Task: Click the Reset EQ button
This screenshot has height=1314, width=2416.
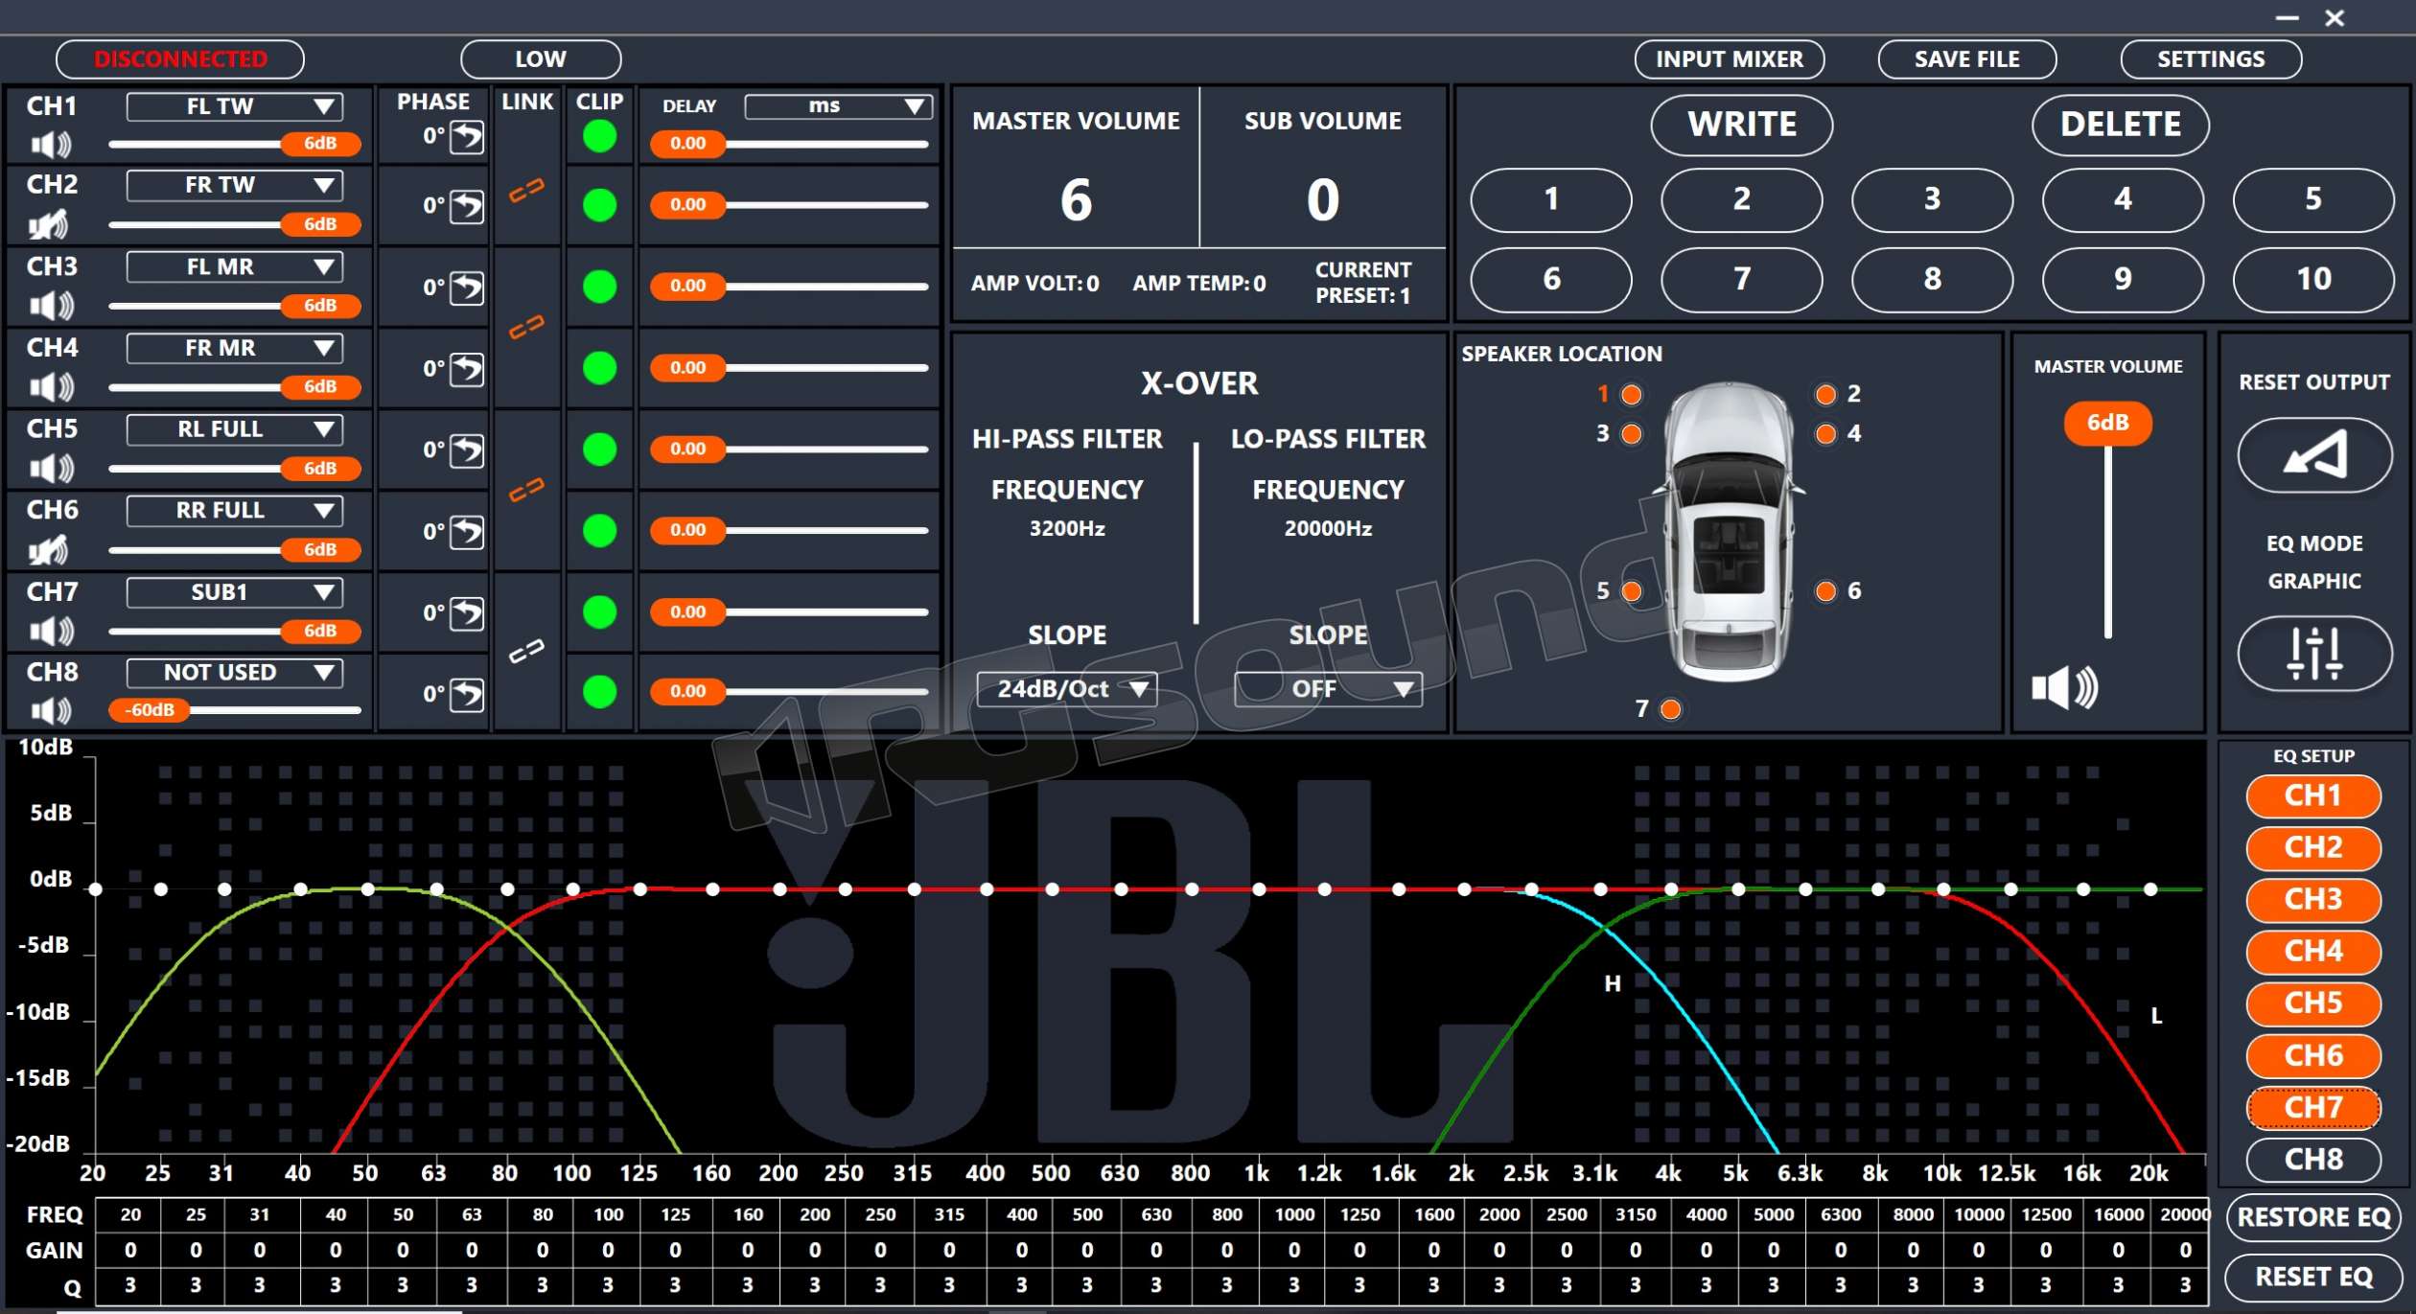Action: tap(2313, 1277)
